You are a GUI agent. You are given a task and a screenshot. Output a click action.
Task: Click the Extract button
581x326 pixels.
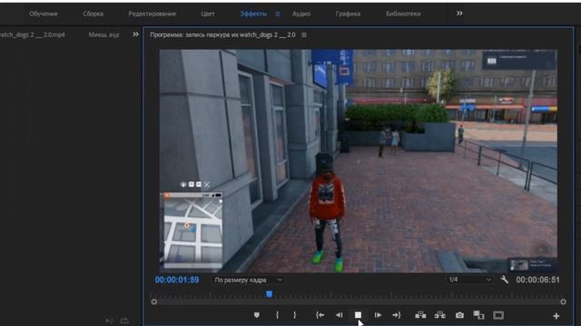[x=439, y=315]
